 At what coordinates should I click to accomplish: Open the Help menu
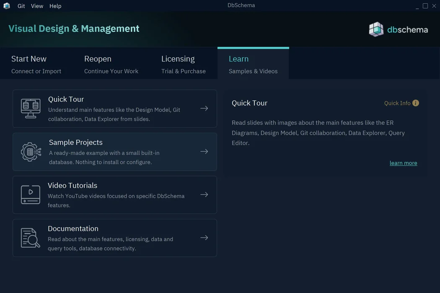(x=55, y=6)
